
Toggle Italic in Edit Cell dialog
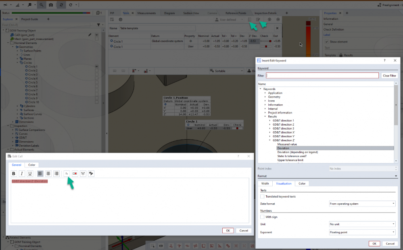[x=22, y=174]
